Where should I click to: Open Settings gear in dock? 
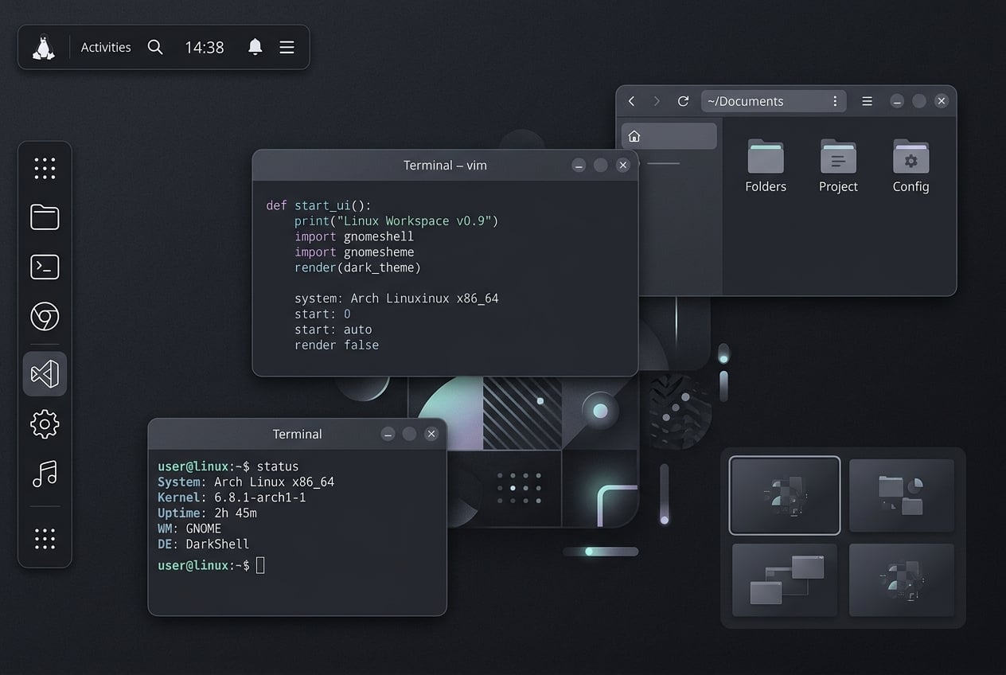[x=45, y=423]
